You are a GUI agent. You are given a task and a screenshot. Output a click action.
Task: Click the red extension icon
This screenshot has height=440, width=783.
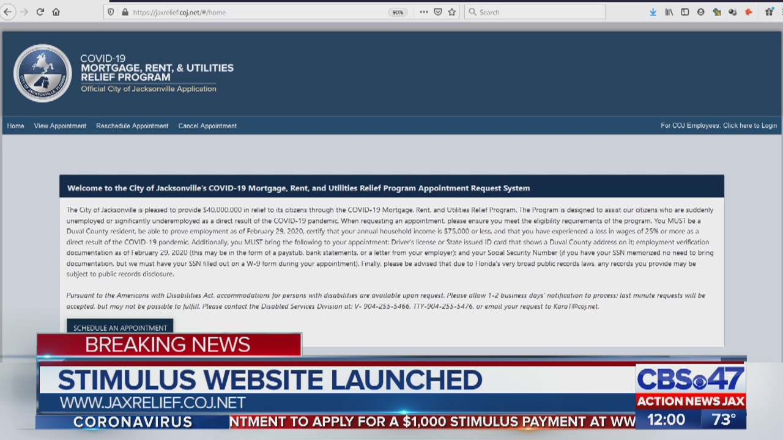[748, 12]
